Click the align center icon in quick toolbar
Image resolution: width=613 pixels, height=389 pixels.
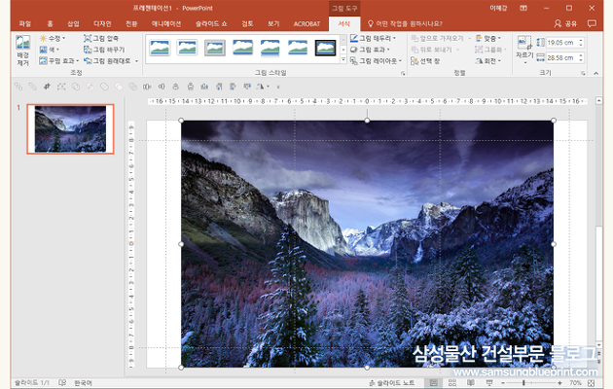[175, 87]
